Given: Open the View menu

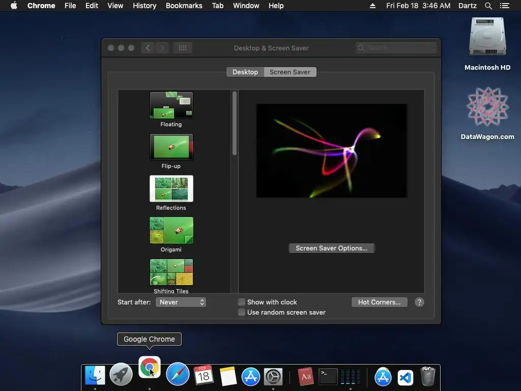Looking at the screenshot, I should click(x=115, y=6).
